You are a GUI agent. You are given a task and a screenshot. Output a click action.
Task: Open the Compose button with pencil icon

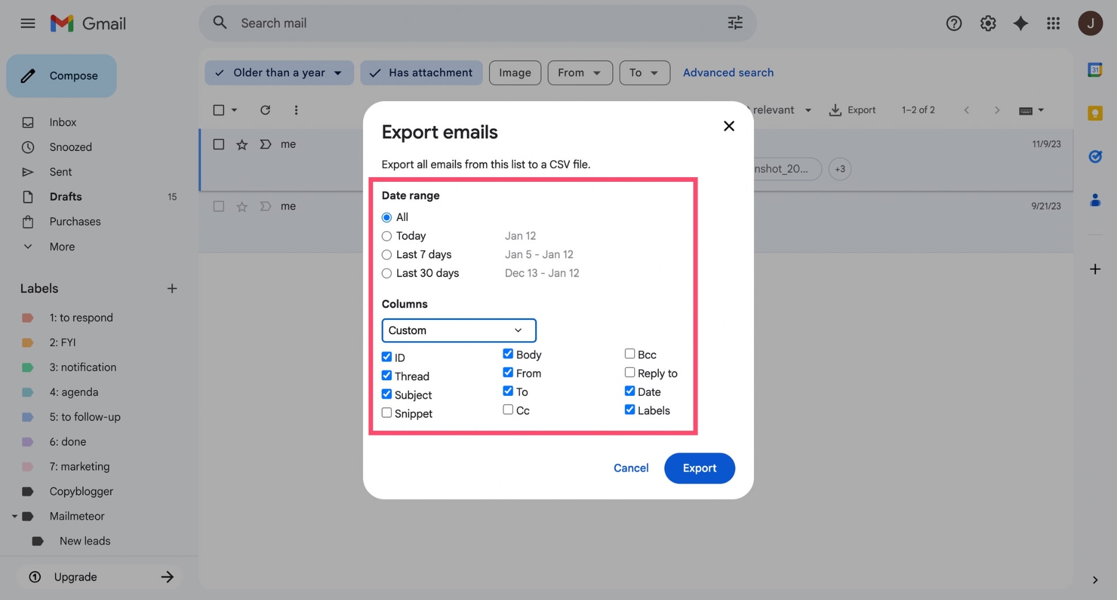[x=61, y=75]
